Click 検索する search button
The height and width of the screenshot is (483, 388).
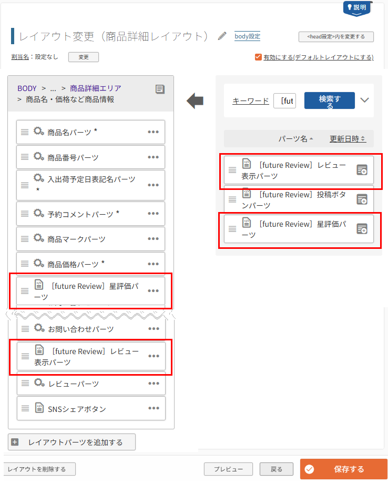tap(330, 100)
